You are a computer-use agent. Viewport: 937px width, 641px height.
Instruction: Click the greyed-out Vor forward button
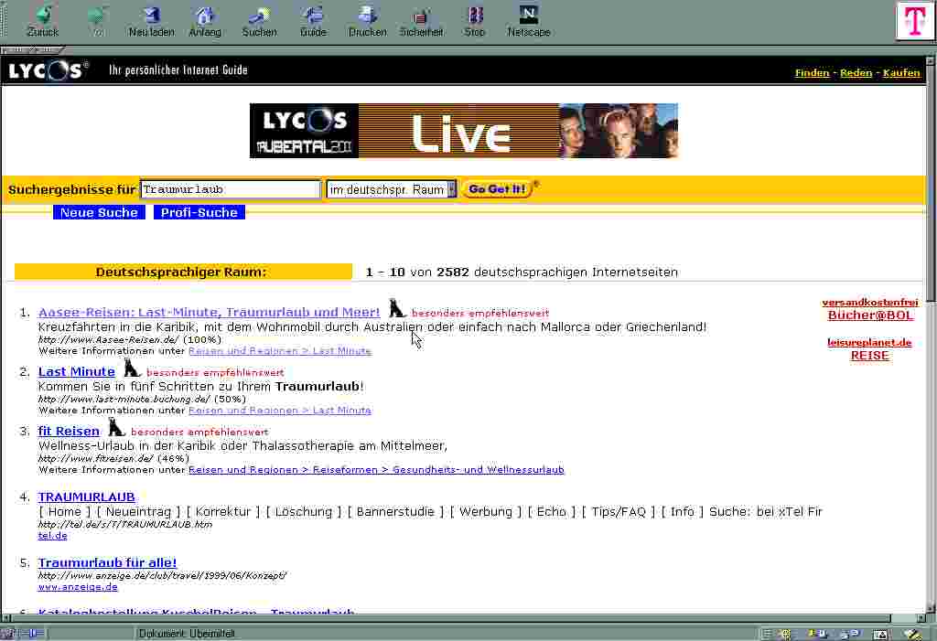97,21
